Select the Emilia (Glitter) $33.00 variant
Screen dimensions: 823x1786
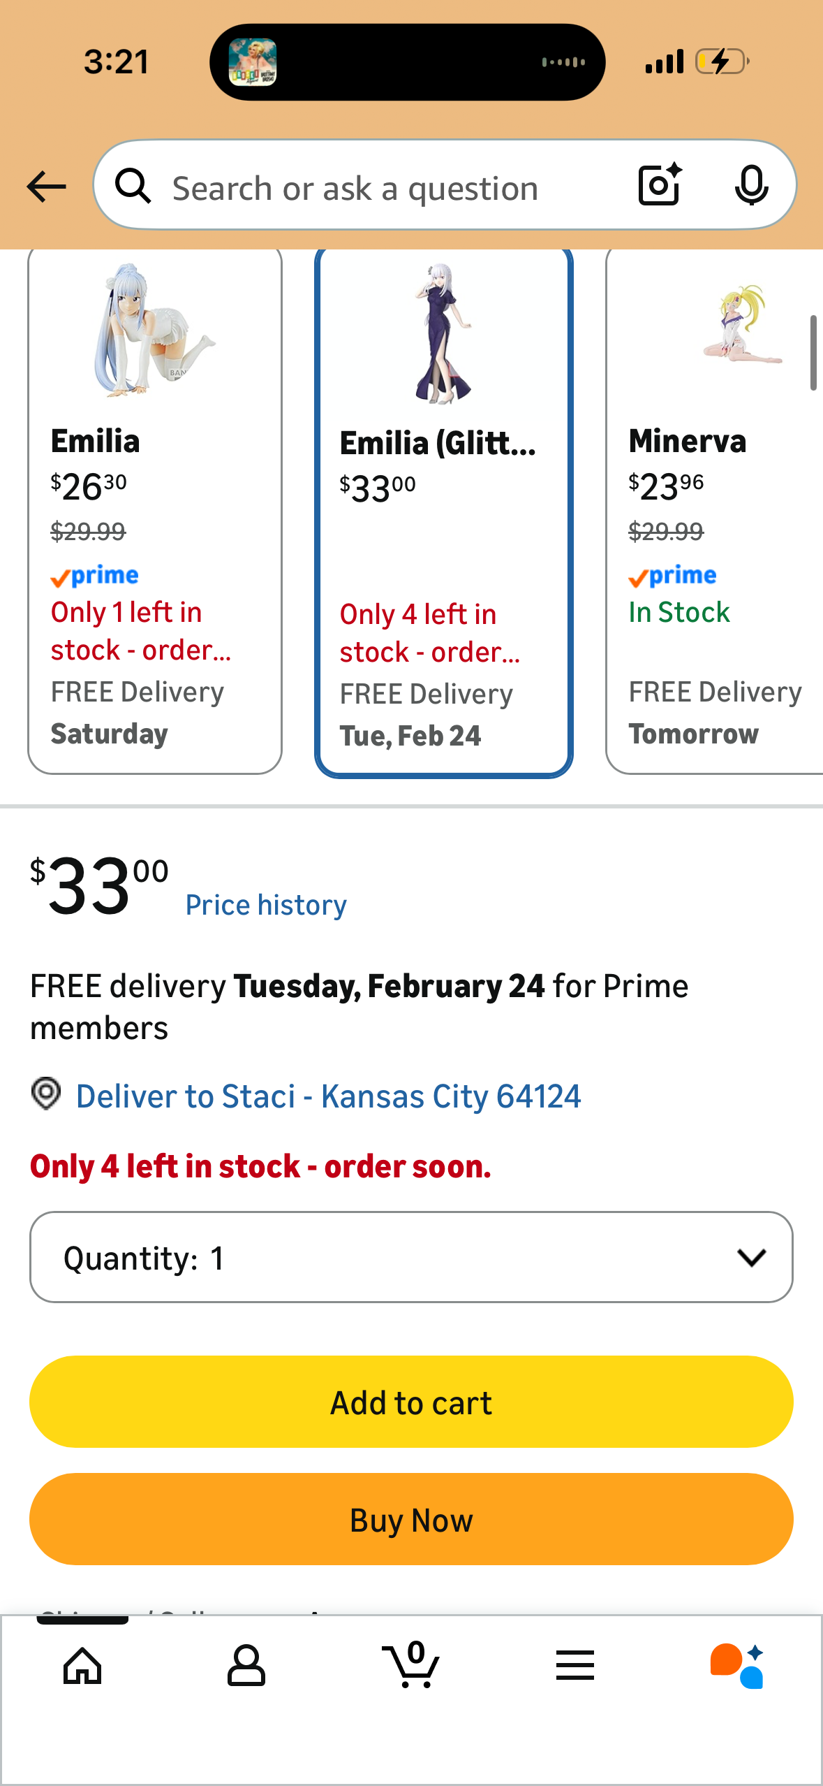444,511
